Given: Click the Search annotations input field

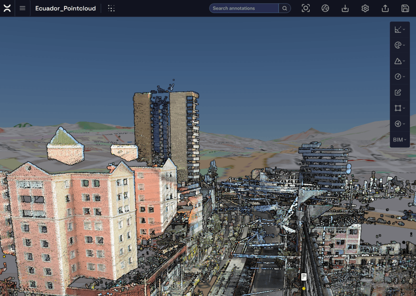Looking at the screenshot, I should (x=244, y=8).
